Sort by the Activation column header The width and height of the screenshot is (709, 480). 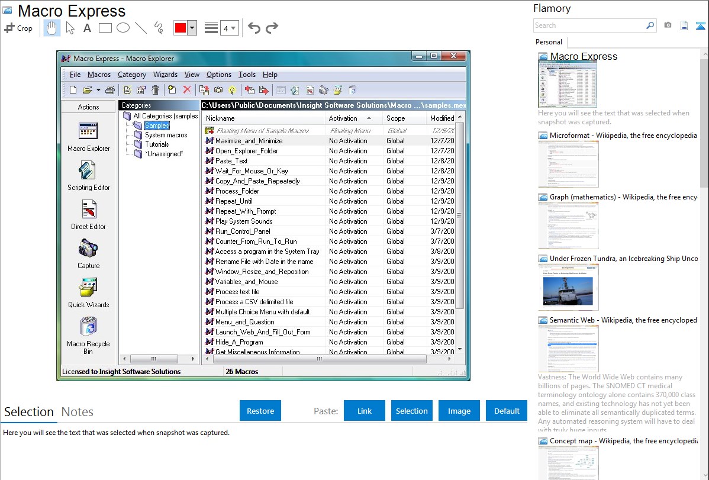[x=353, y=118]
